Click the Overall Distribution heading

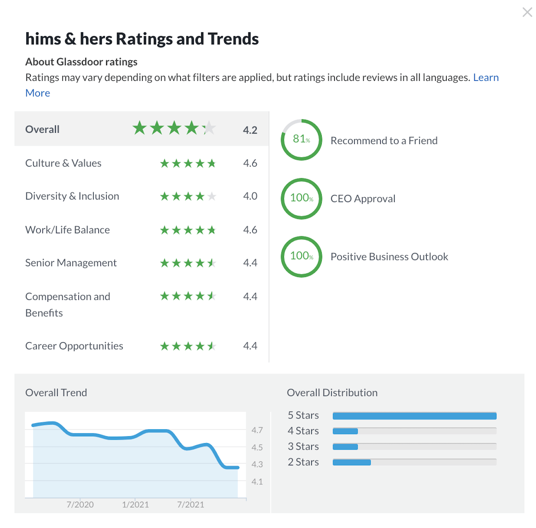(x=332, y=393)
